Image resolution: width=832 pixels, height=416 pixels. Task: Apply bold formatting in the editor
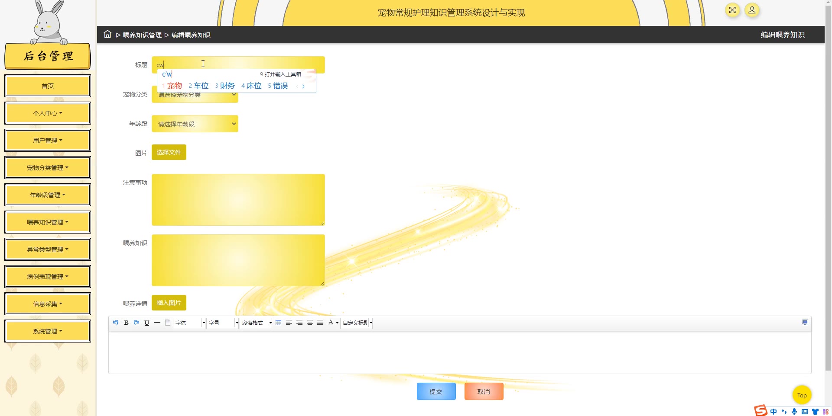(126, 323)
